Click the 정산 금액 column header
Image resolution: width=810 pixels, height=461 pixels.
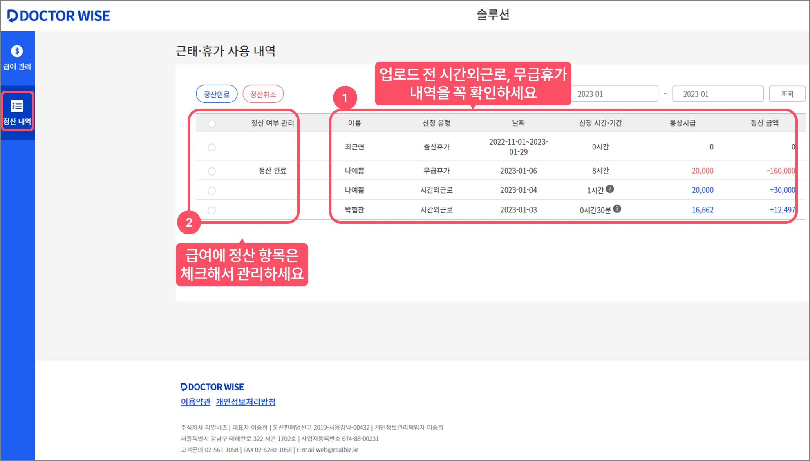coord(764,123)
